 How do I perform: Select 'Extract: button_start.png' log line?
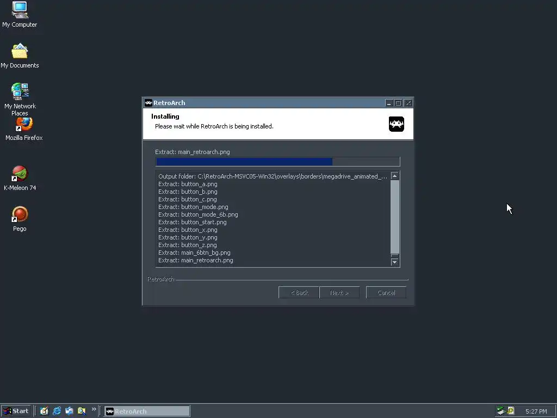pos(193,222)
